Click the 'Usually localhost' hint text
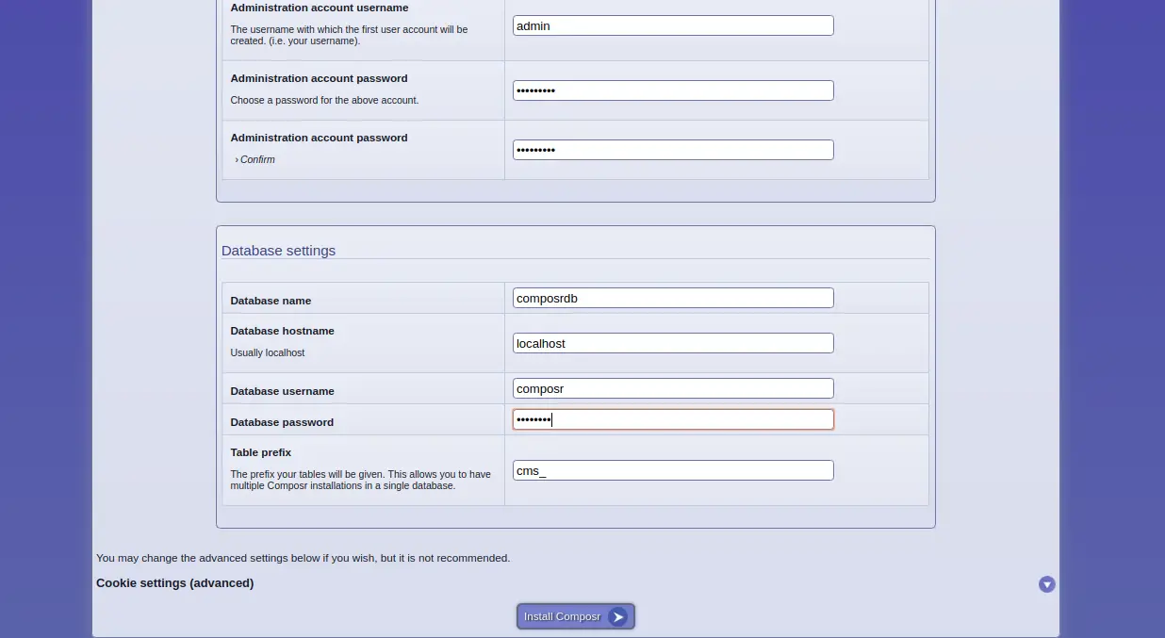Image resolution: width=1165 pixels, height=638 pixels. pyautogui.click(x=268, y=352)
